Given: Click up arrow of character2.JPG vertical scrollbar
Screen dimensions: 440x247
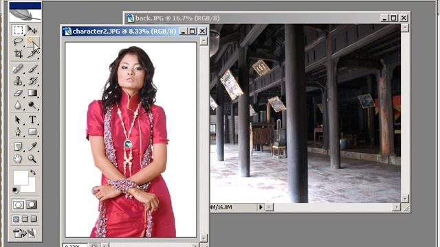Looking at the screenshot, I should click(203, 41).
